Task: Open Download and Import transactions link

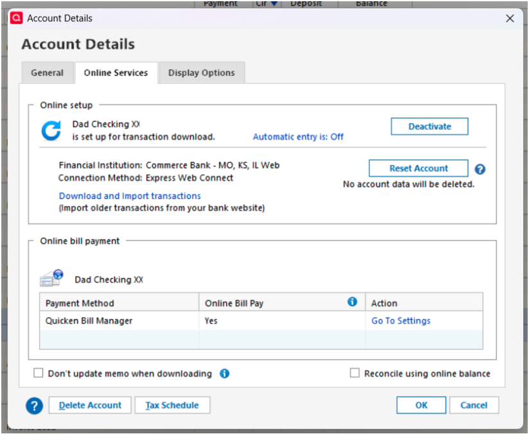Action: tap(130, 196)
